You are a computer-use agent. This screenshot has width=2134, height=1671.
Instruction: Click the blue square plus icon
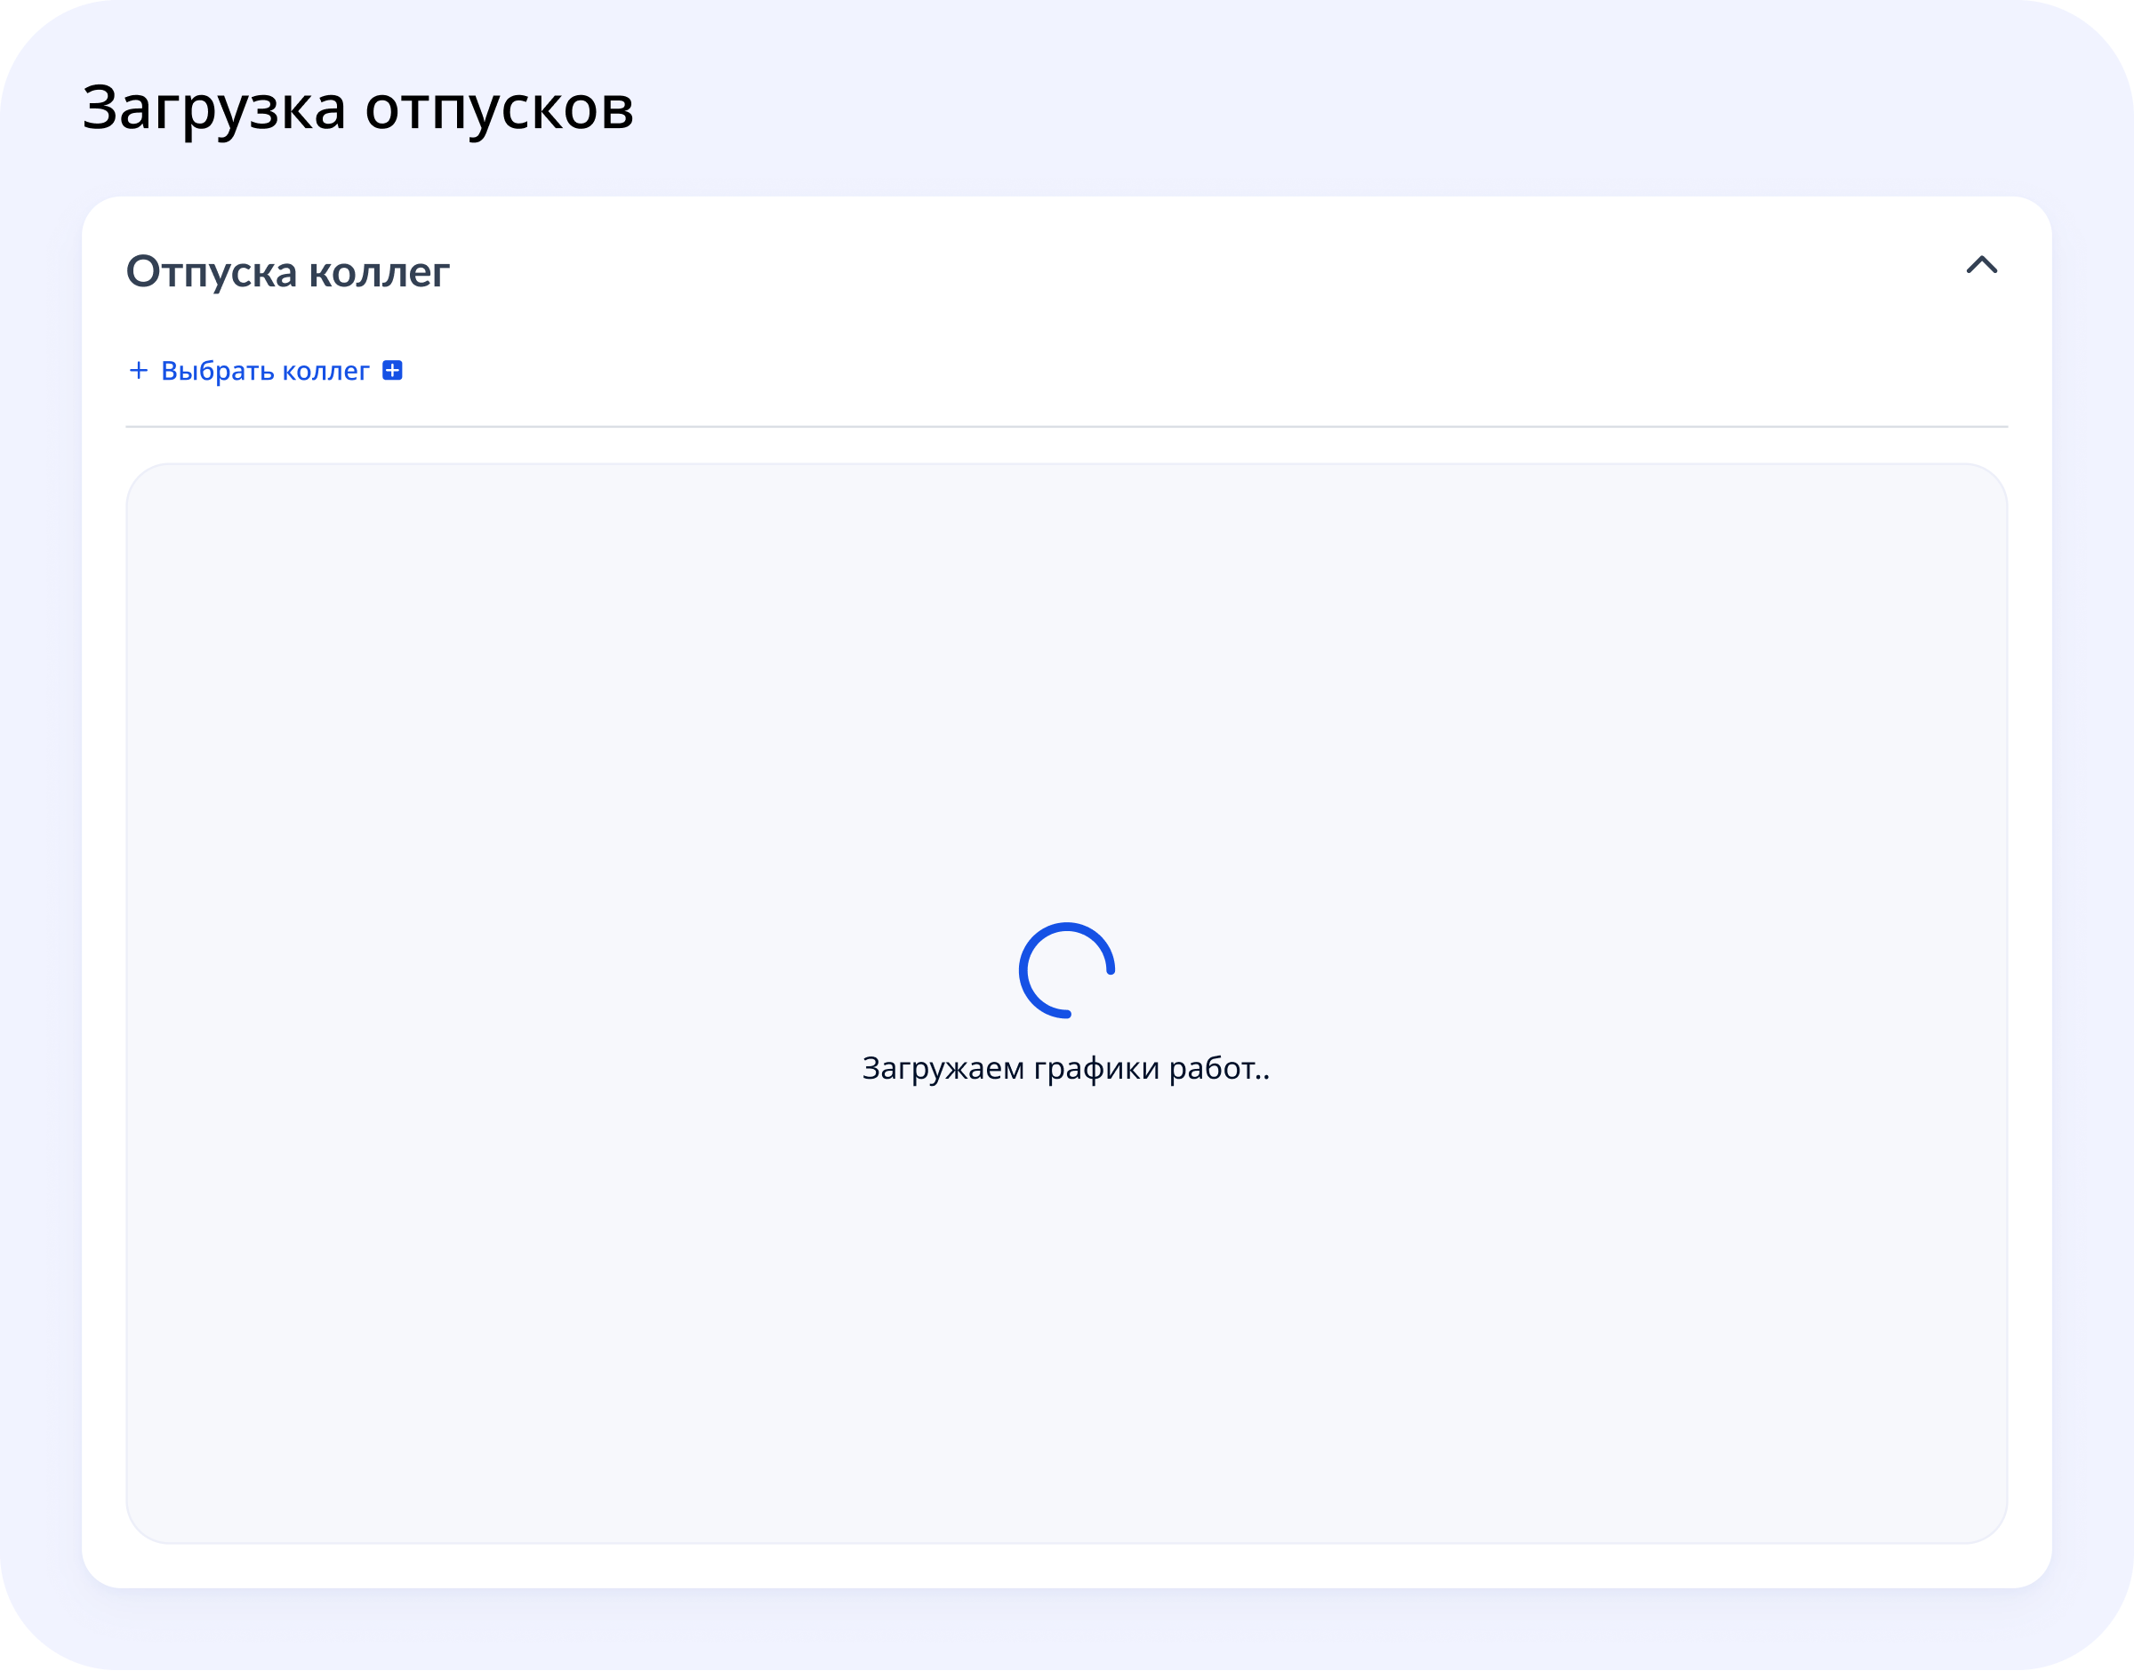(x=392, y=371)
